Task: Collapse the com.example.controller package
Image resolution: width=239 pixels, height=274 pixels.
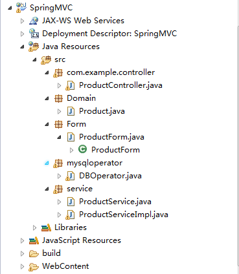Action: (47, 73)
